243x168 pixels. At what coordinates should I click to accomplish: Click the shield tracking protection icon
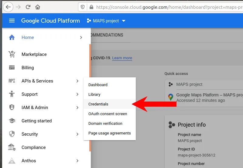[83, 7]
